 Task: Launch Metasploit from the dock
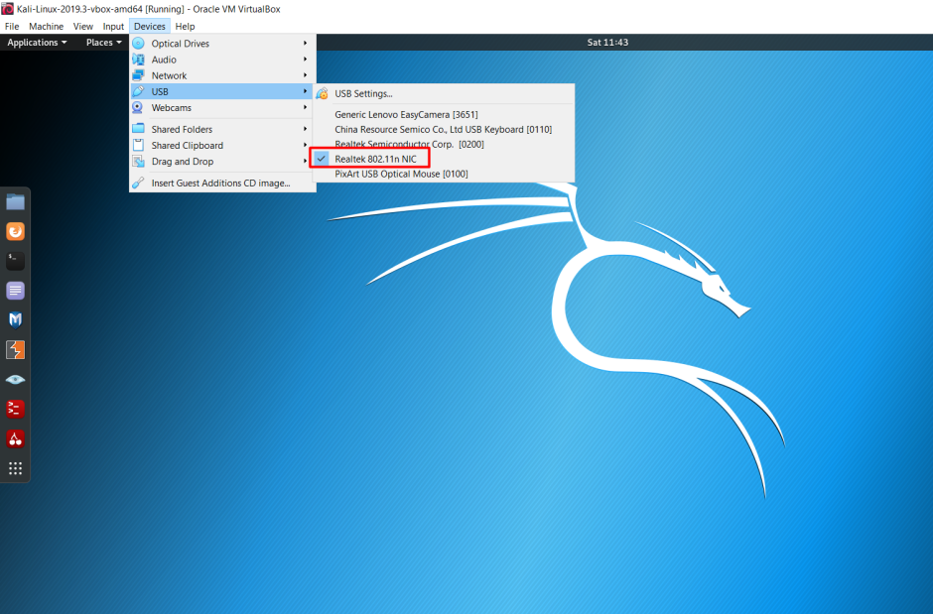[x=16, y=320]
